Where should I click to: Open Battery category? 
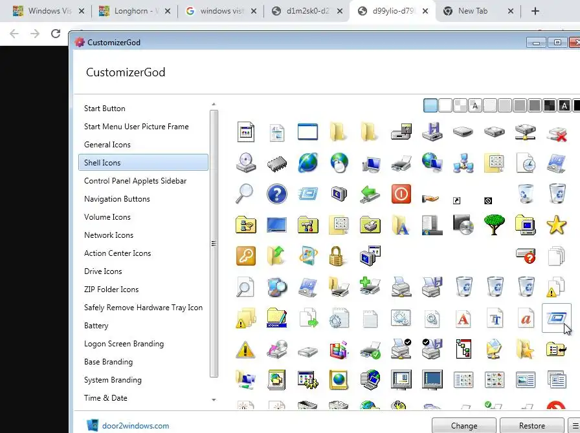(96, 326)
